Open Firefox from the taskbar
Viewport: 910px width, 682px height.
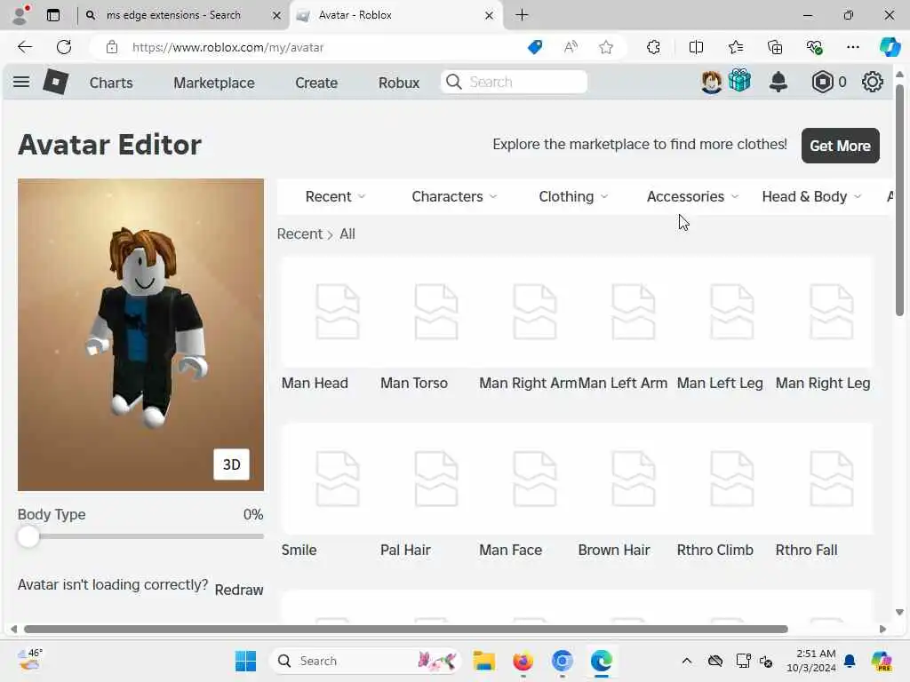point(523,661)
